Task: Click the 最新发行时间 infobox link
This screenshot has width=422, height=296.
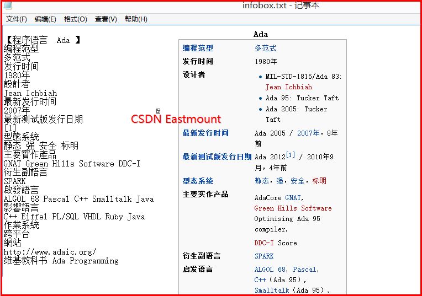Action: click(x=205, y=133)
